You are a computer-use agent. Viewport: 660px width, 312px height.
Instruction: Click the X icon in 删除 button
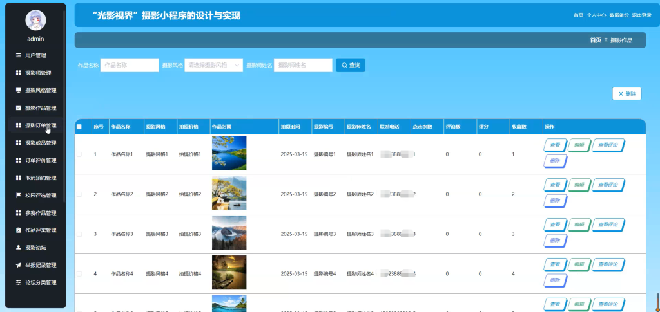(621, 94)
